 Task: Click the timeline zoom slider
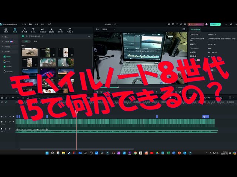pos(208,98)
